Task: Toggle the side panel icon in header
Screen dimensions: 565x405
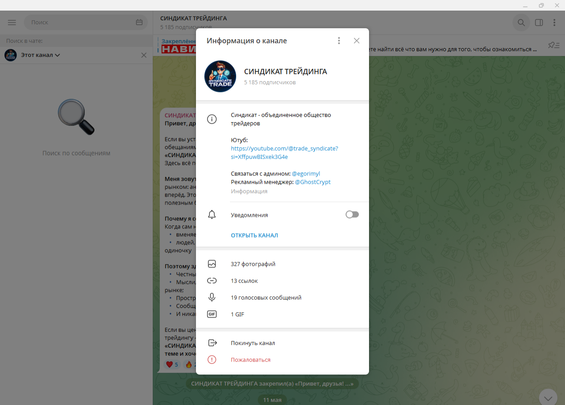Action: (x=539, y=23)
